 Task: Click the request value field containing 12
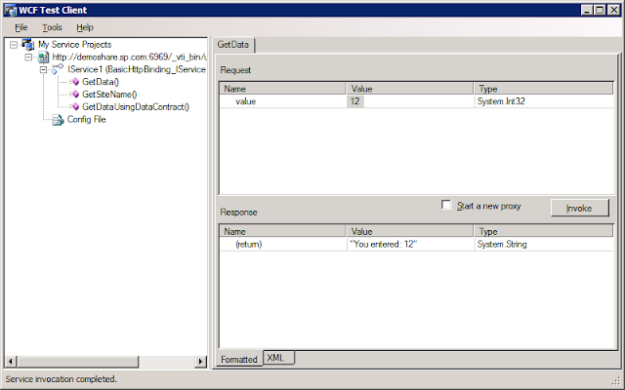click(x=410, y=101)
